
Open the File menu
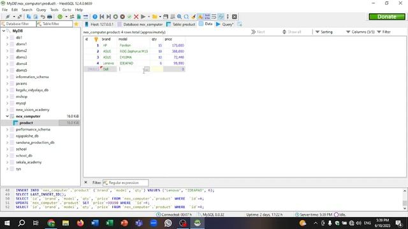pyautogui.click(x=5, y=10)
